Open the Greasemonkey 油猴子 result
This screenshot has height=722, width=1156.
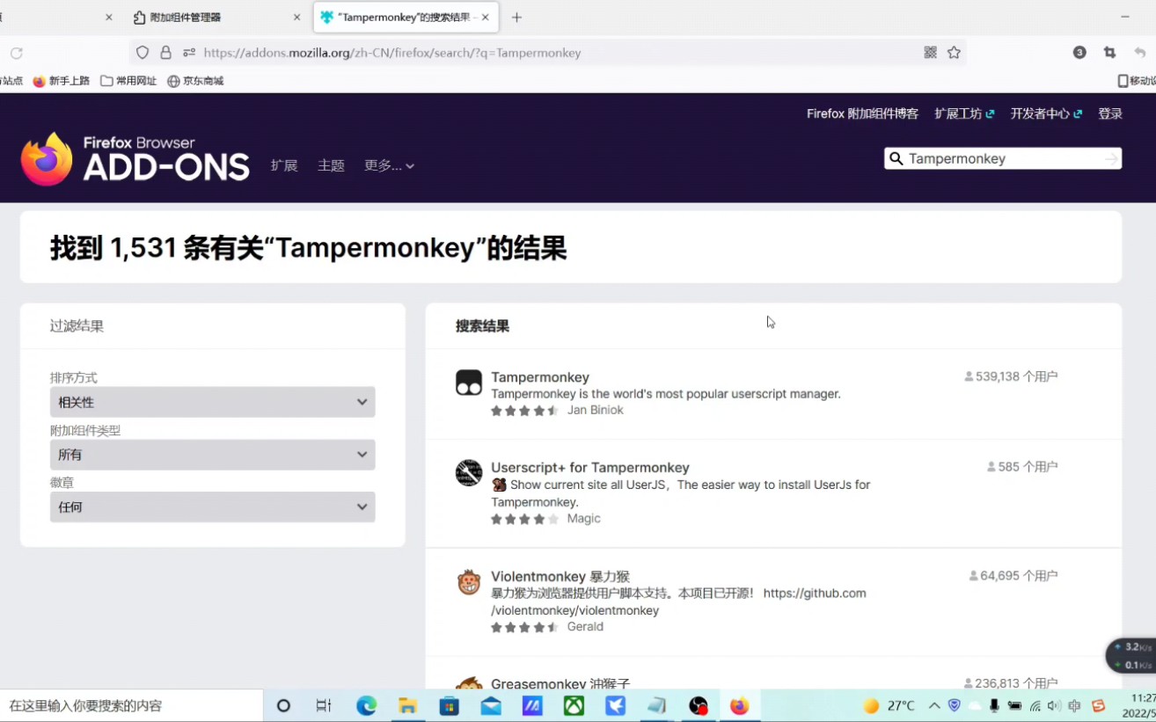coord(560,683)
